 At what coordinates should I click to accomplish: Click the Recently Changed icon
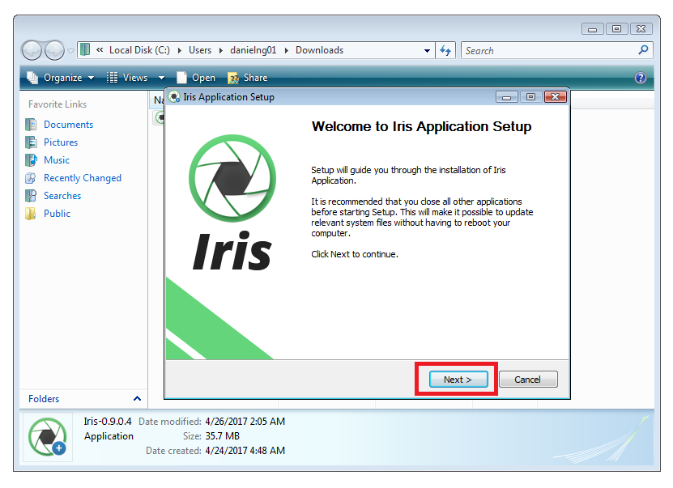click(x=31, y=178)
